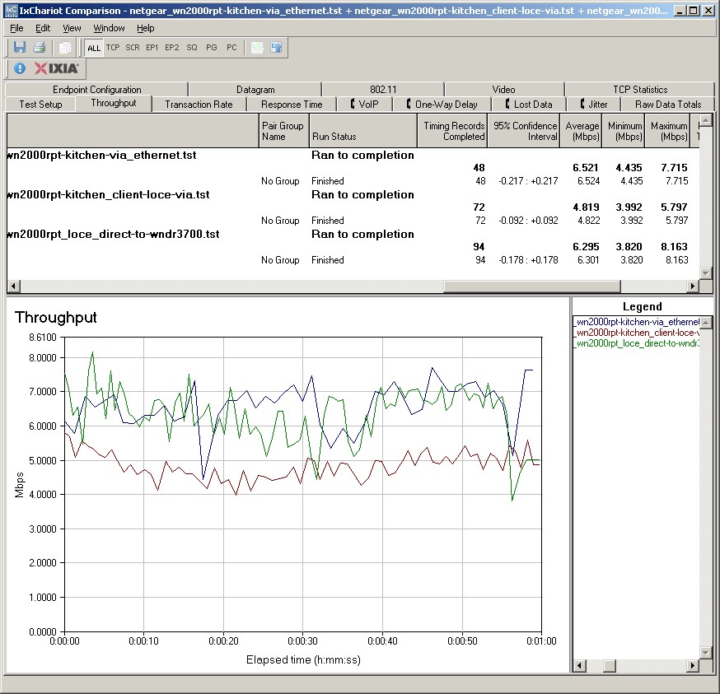Click the Minimum (Mbps) column header
The height and width of the screenshot is (694, 720).
click(x=624, y=131)
